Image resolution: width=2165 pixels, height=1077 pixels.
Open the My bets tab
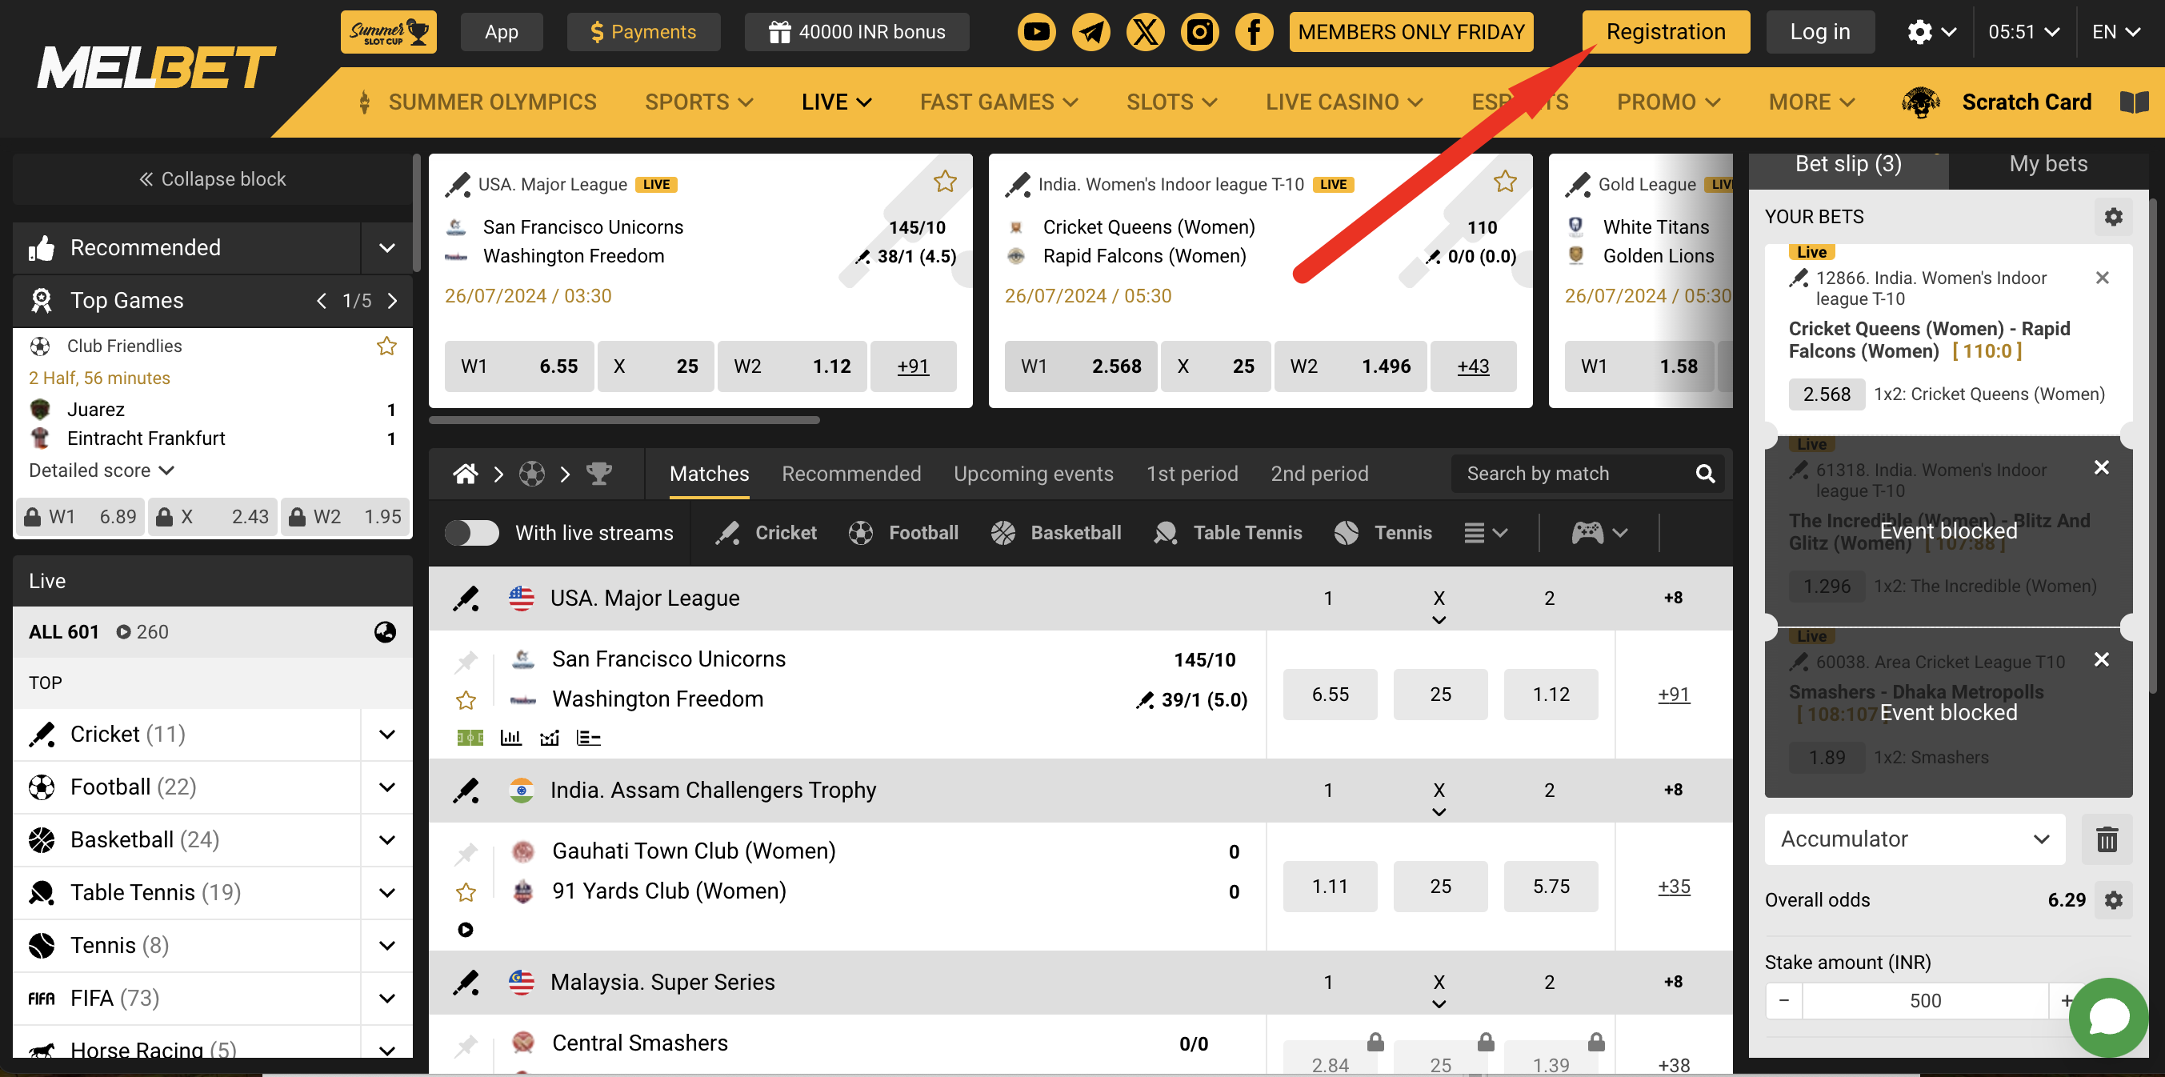tap(2047, 164)
